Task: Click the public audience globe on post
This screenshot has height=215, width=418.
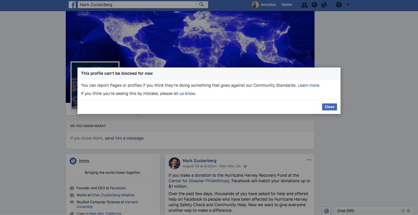Action: 245,166
